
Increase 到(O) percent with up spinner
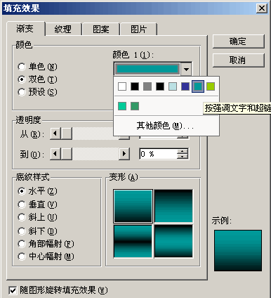pyautogui.click(x=183, y=151)
